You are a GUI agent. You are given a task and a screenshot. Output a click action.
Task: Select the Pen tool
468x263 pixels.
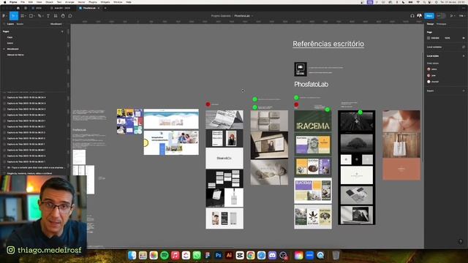click(x=39, y=16)
